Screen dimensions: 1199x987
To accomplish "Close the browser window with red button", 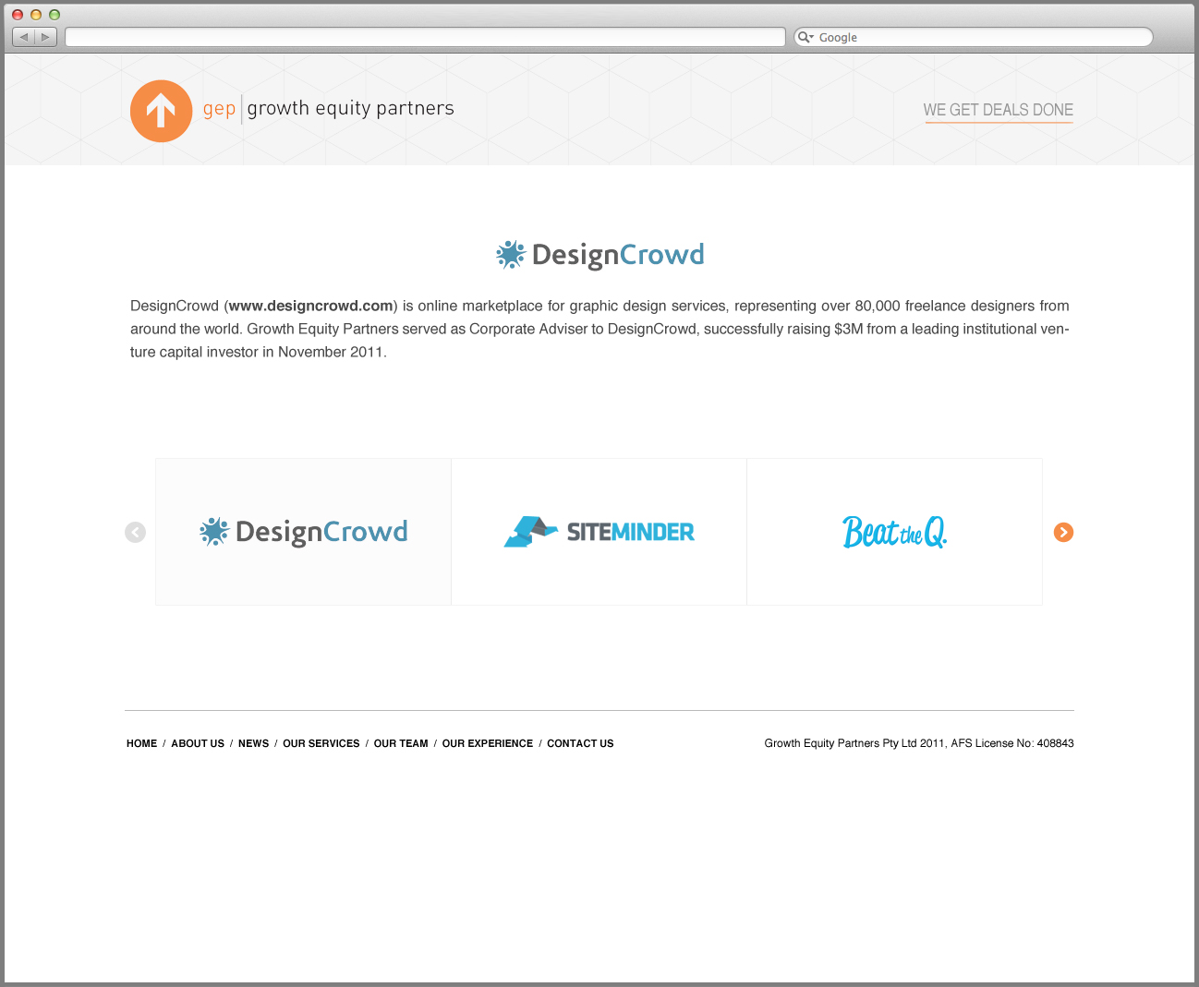I will (x=18, y=15).
